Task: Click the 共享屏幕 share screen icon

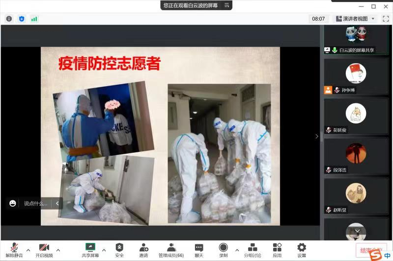Action: click(x=90, y=250)
